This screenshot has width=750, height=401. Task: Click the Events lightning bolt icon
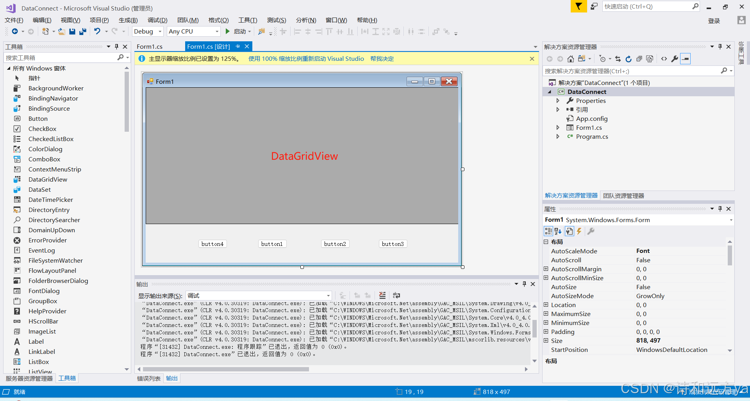pyautogui.click(x=579, y=231)
